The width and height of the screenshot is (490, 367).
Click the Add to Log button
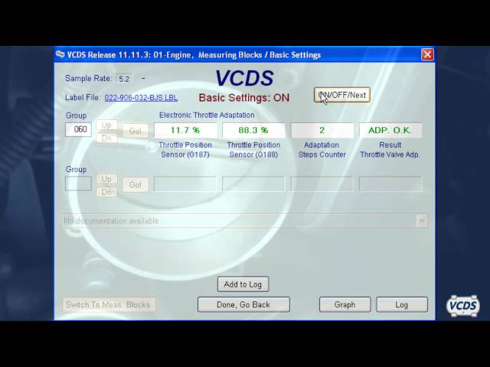243,284
